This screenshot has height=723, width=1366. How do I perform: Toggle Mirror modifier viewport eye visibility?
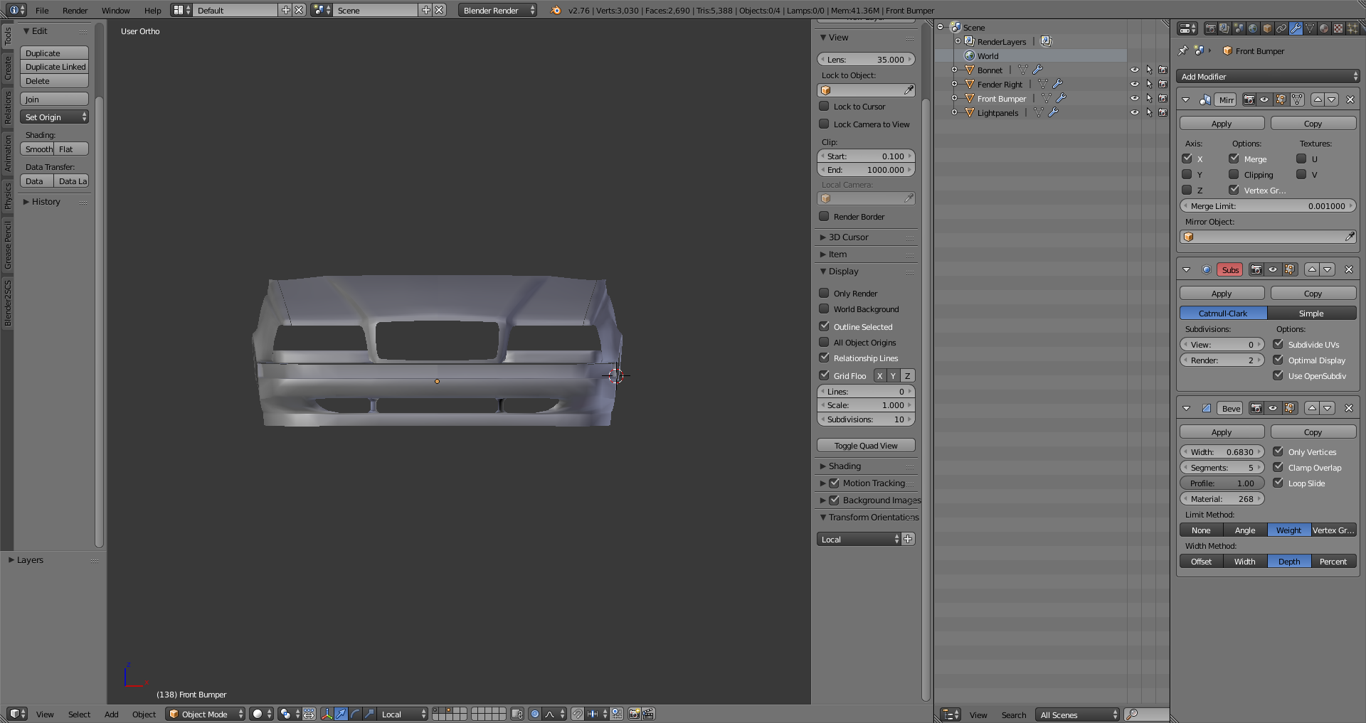(1264, 100)
